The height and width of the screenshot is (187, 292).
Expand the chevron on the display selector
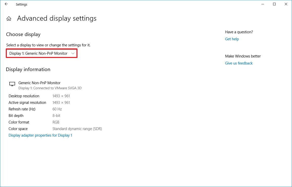pyautogui.click(x=73, y=53)
